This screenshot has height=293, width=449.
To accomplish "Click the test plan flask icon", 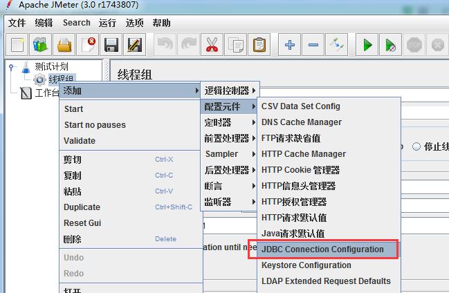I will (x=26, y=67).
